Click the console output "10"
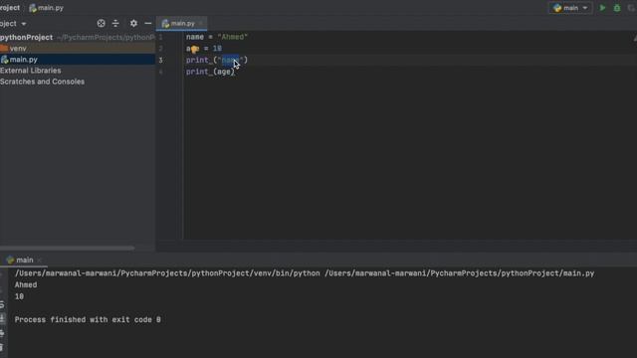The width and height of the screenshot is (637, 358). coord(19,296)
